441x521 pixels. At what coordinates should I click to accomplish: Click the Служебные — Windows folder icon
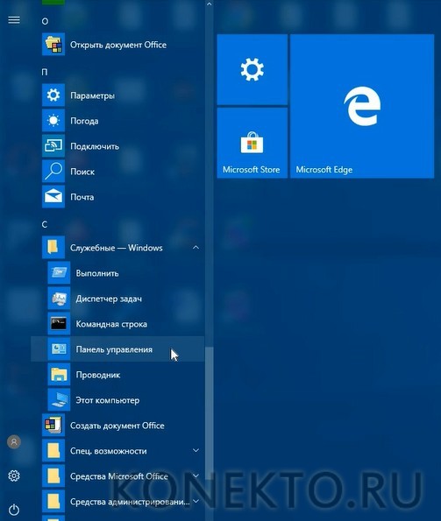[53, 247]
